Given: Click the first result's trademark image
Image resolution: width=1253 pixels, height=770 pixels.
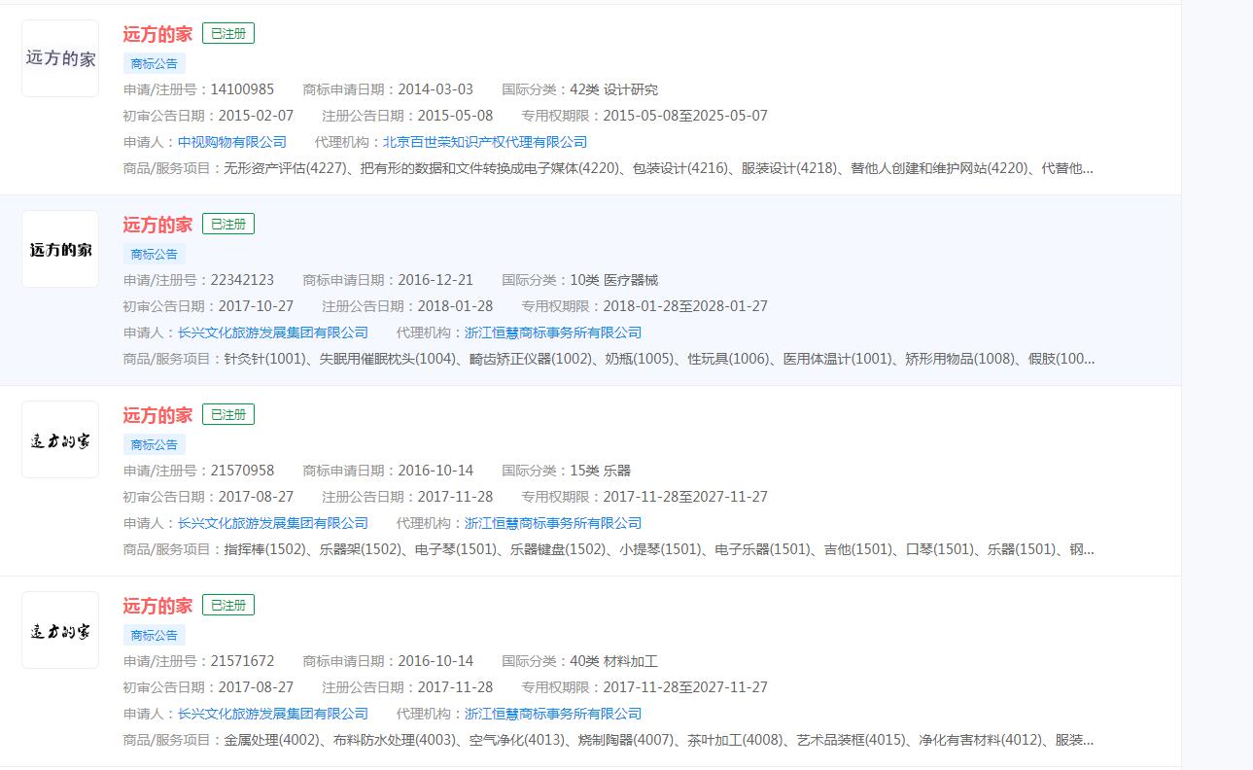Looking at the screenshot, I should [x=59, y=58].
